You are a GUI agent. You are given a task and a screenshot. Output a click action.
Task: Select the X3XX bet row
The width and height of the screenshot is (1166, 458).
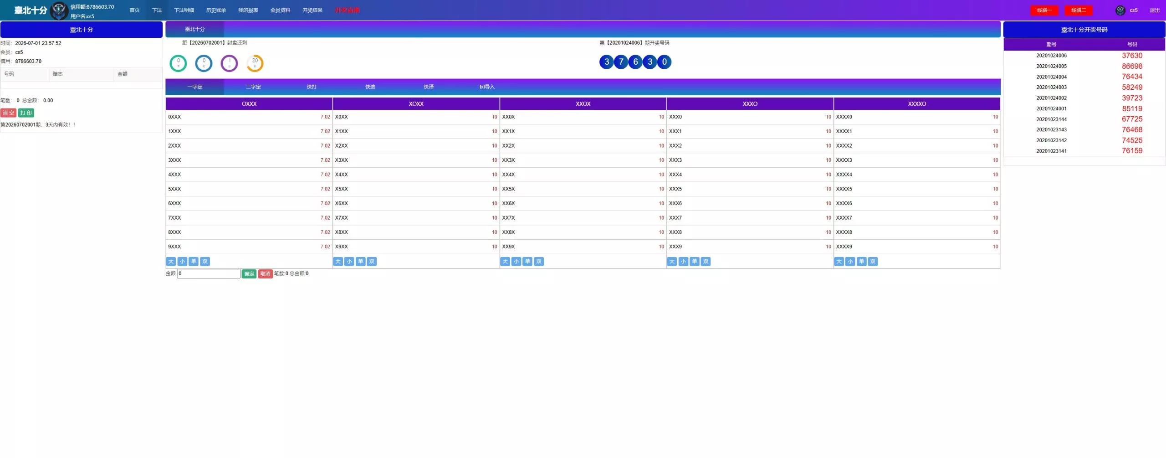click(x=416, y=160)
